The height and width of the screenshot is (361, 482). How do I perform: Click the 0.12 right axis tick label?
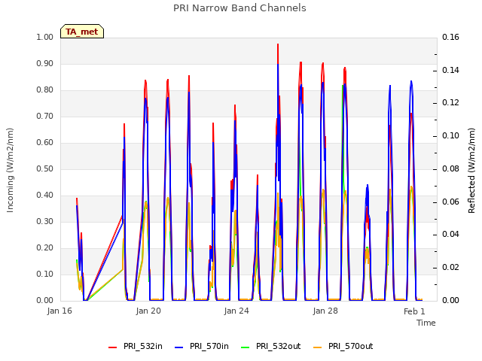coord(450,102)
